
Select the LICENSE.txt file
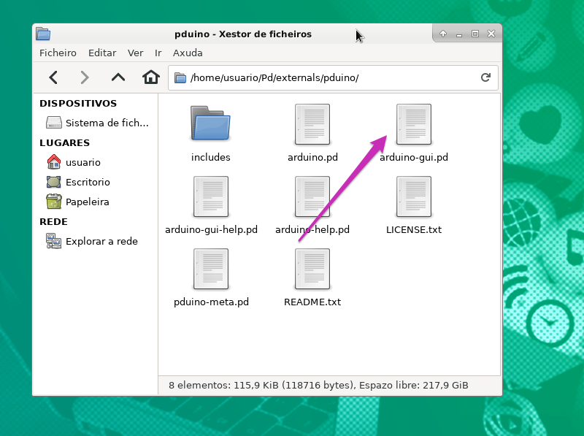(413, 196)
